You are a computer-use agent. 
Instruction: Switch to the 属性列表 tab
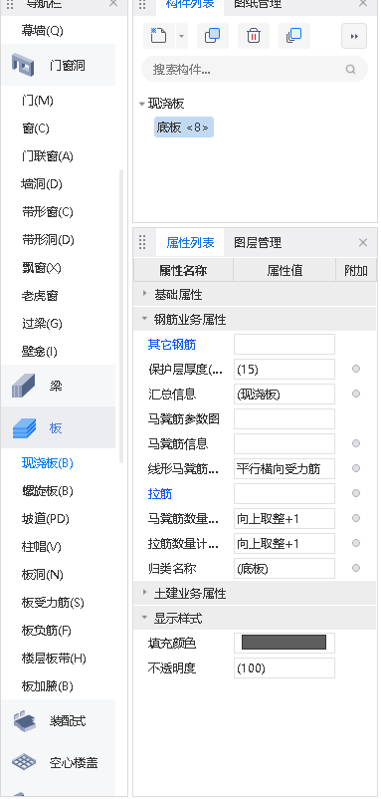(190, 243)
